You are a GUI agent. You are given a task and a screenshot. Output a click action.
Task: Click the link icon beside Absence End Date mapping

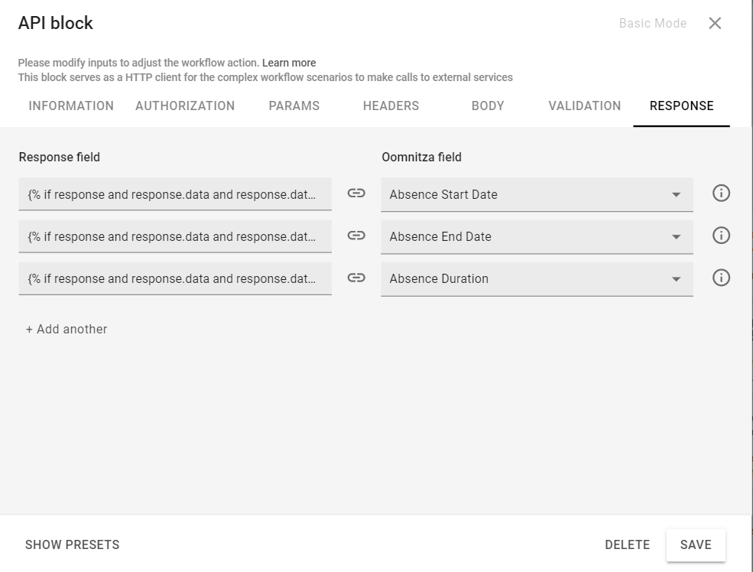[x=355, y=236]
